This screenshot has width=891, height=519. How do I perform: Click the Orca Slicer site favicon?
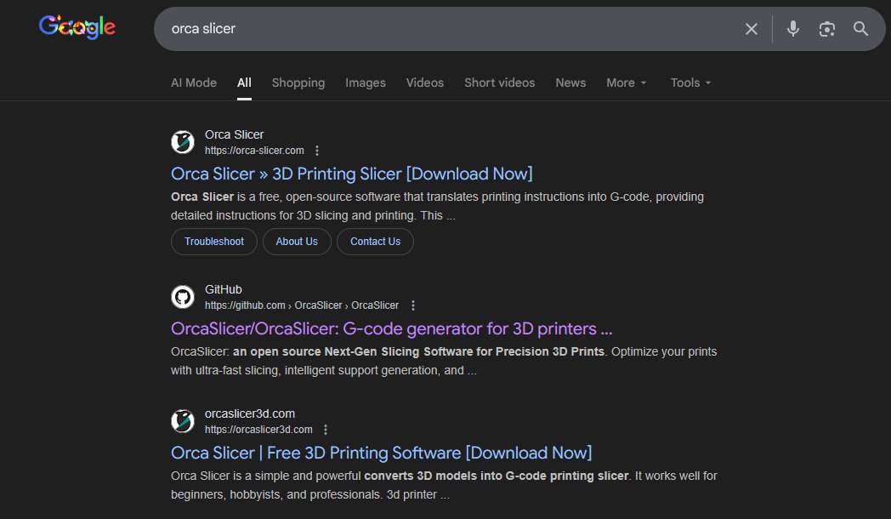pyautogui.click(x=183, y=142)
